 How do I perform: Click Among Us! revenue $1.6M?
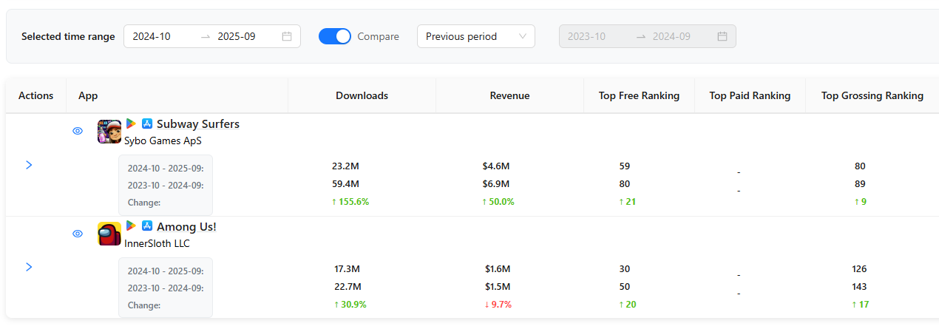tap(498, 269)
